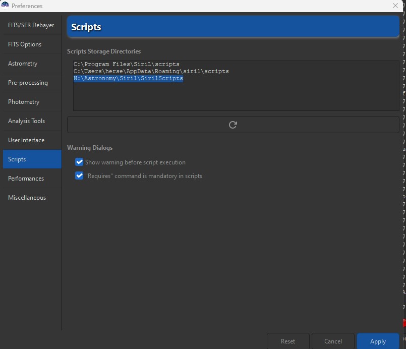This screenshot has height=349, width=406.
Task: Apply the preference changes
Action: (378, 341)
